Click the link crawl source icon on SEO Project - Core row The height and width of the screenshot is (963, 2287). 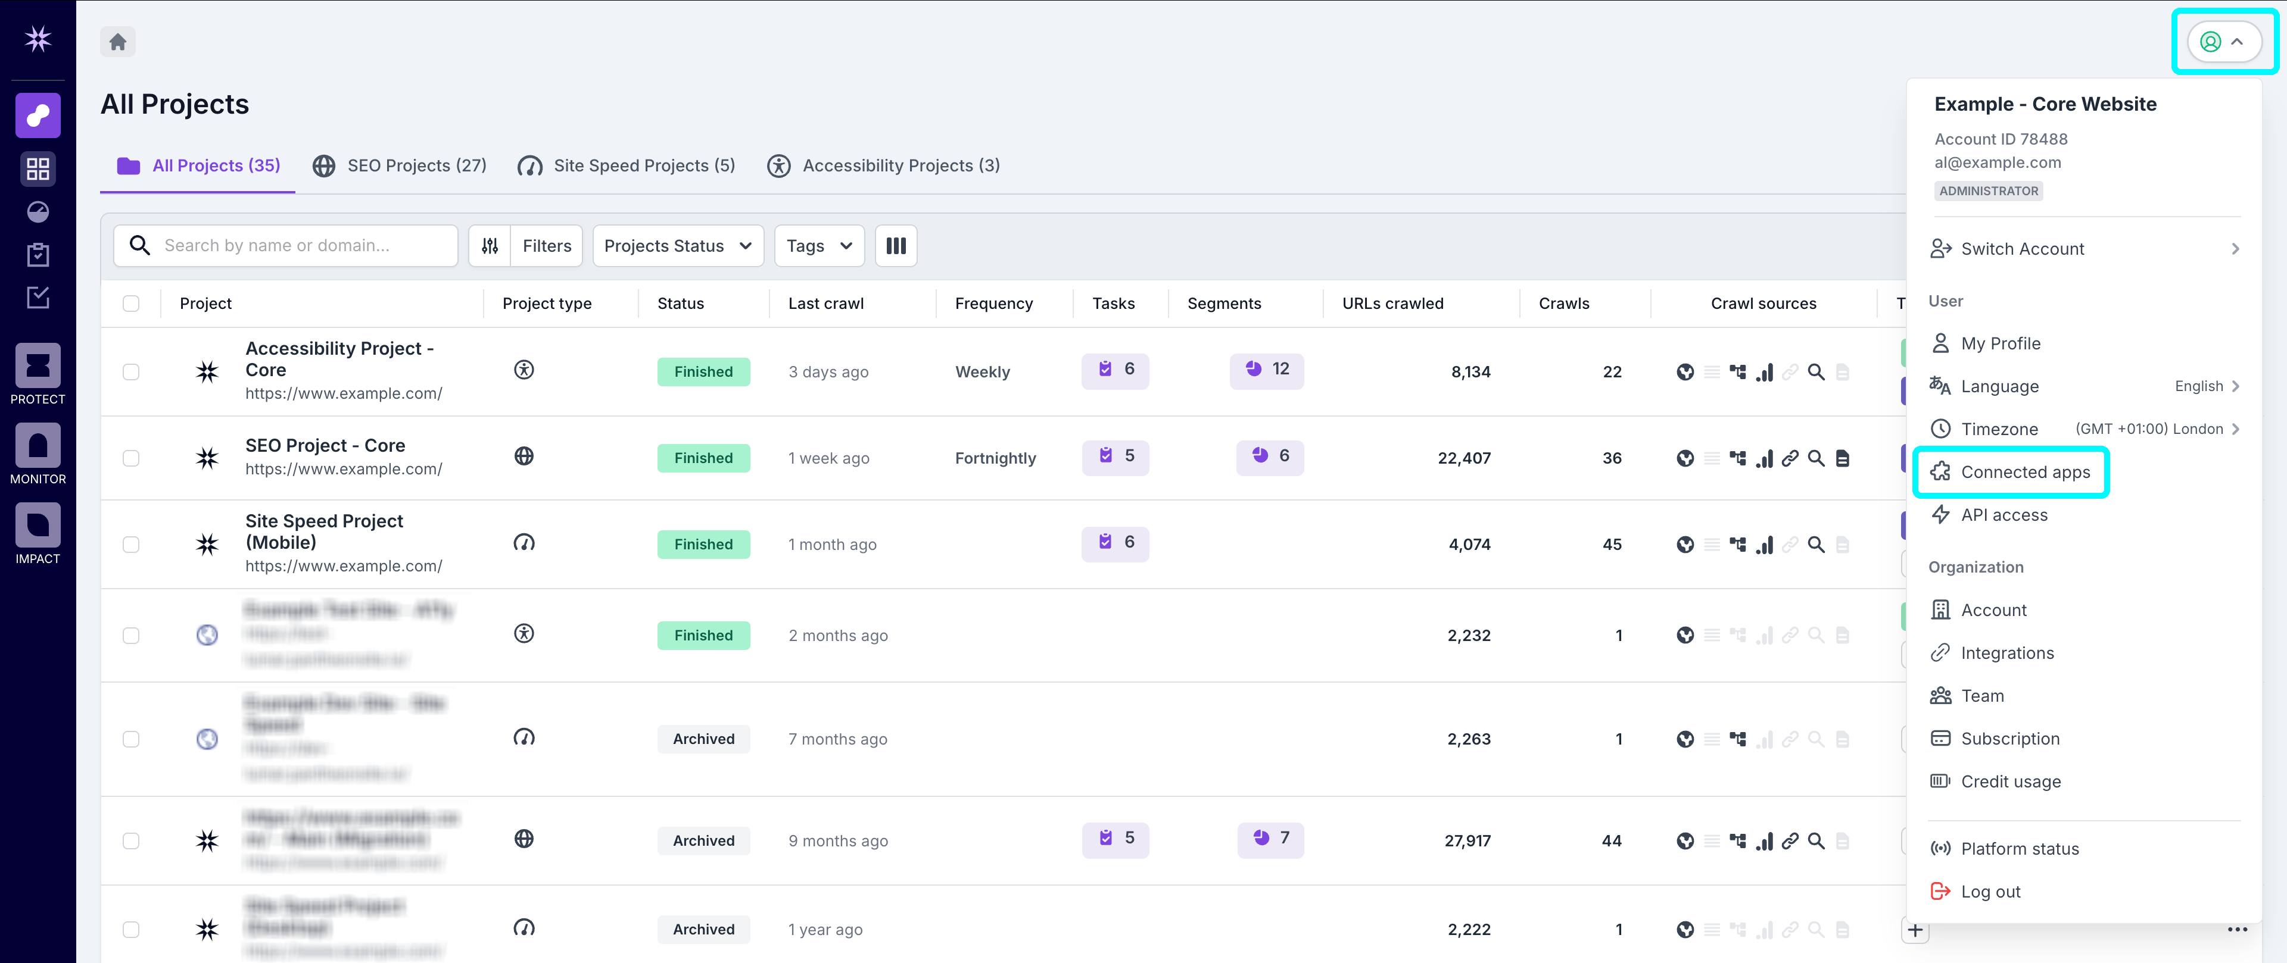[x=1791, y=458]
